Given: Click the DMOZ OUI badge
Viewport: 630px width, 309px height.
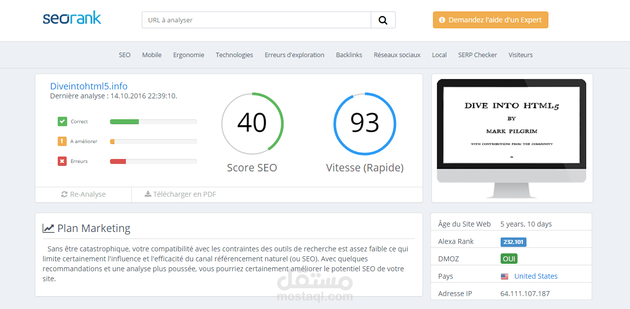Looking at the screenshot, I should [509, 259].
